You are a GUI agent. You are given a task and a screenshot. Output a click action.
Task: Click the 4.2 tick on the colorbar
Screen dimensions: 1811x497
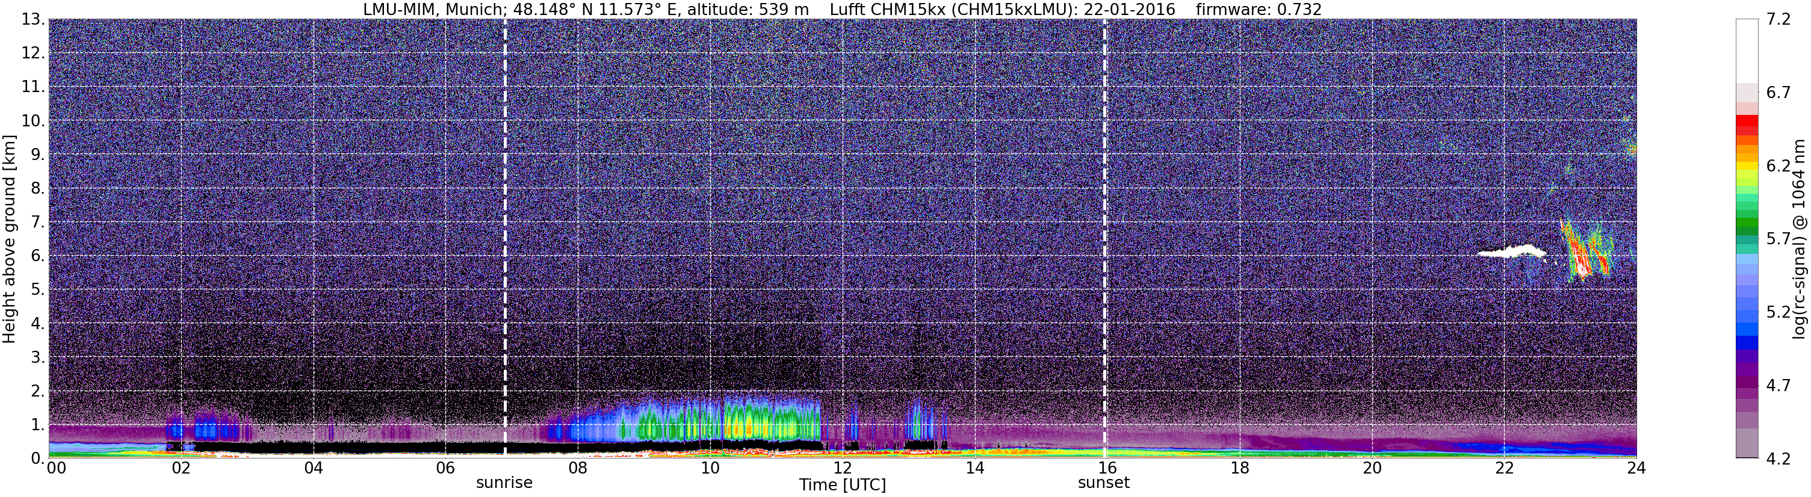1778,458
